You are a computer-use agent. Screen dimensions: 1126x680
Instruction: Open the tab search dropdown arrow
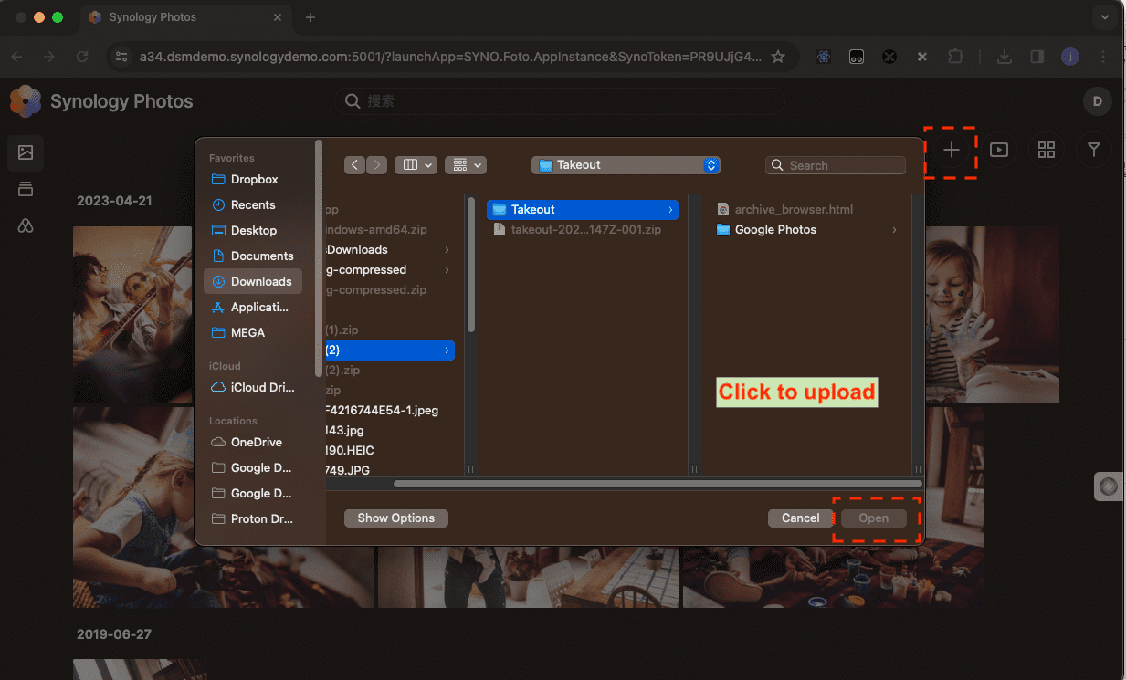coord(1107,17)
